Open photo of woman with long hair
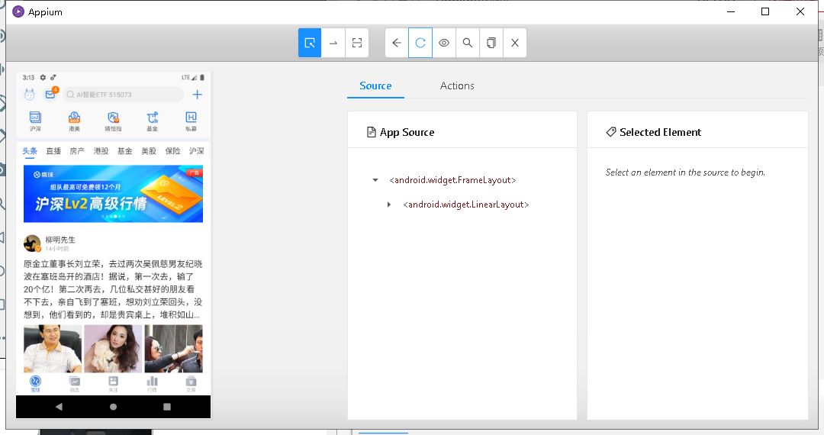Viewport: 824px width, 435px height. 113,348
